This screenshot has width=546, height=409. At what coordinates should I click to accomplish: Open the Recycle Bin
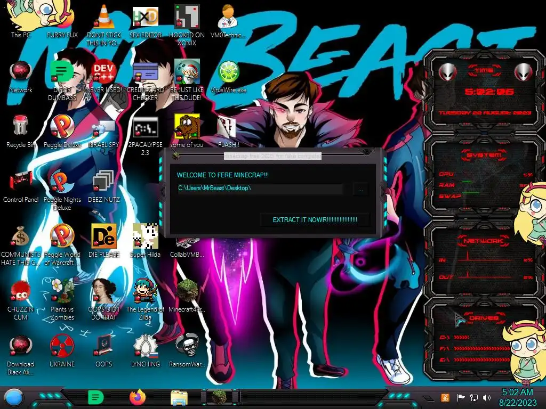pyautogui.click(x=21, y=132)
